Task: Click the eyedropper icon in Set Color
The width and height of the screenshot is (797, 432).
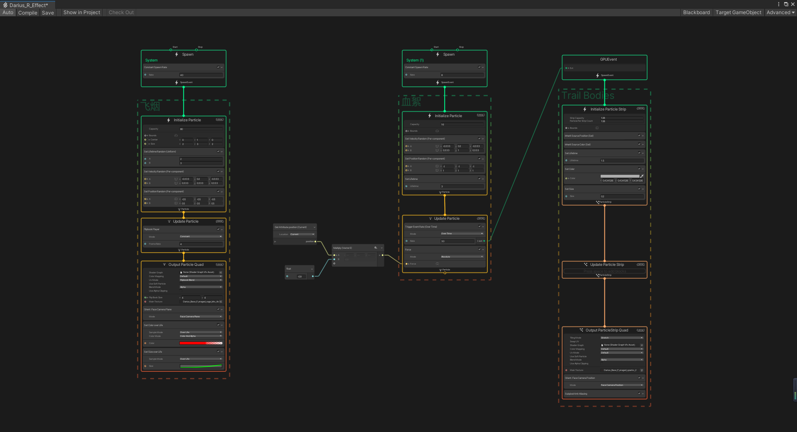Action: tap(642, 176)
